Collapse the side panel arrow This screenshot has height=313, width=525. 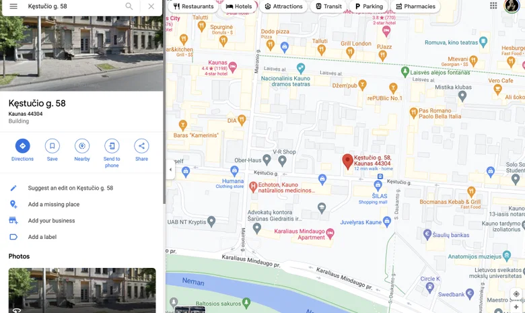(170, 170)
